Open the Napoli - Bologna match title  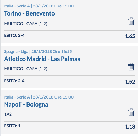click(26, 104)
